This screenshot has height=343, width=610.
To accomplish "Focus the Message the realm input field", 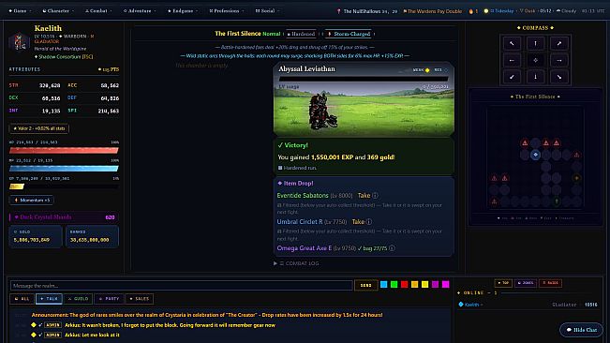I will click(181, 286).
